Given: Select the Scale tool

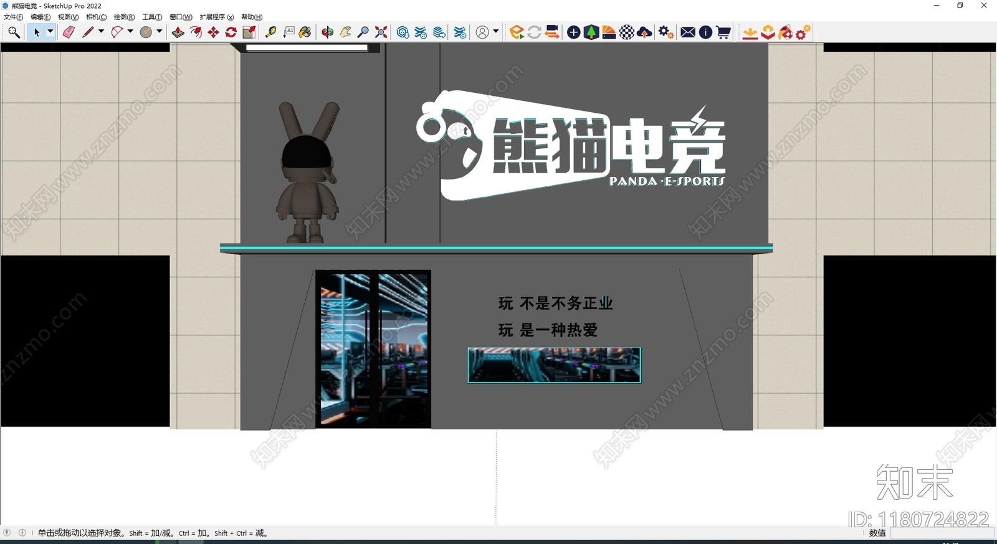Looking at the screenshot, I should pos(249,32).
